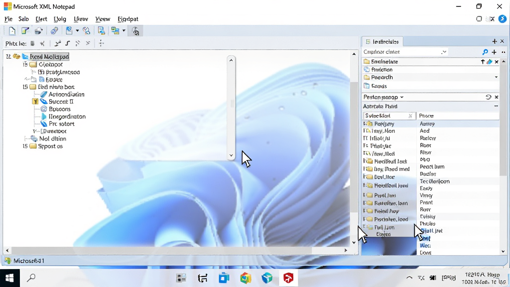The image size is (510, 287).
Task: Close the right panel with the top X
Action: click(502, 41)
